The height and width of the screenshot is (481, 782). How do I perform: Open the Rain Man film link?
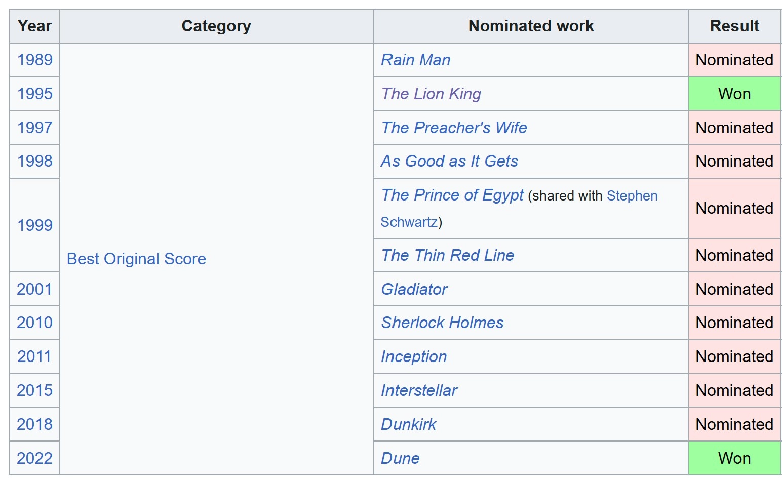point(415,60)
